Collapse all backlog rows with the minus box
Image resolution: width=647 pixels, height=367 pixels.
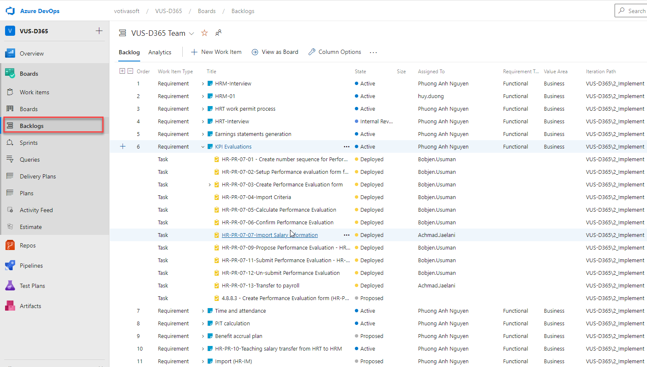coord(130,71)
